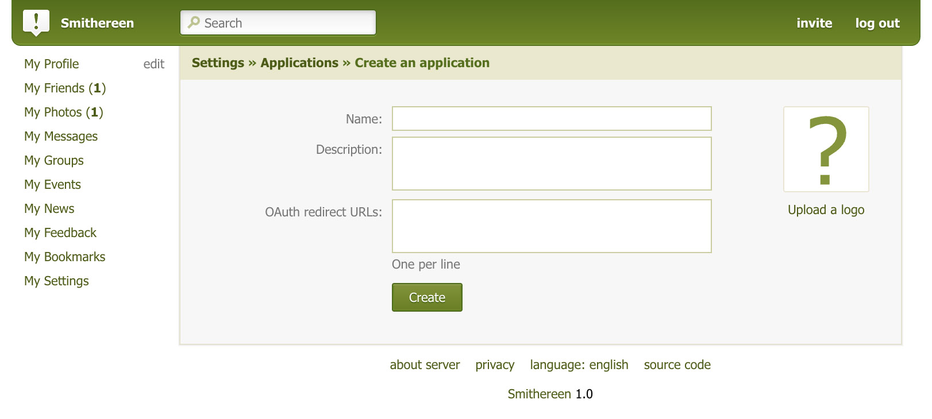The image size is (932, 419).
Task: Go to My Messages
Action: pos(61,137)
